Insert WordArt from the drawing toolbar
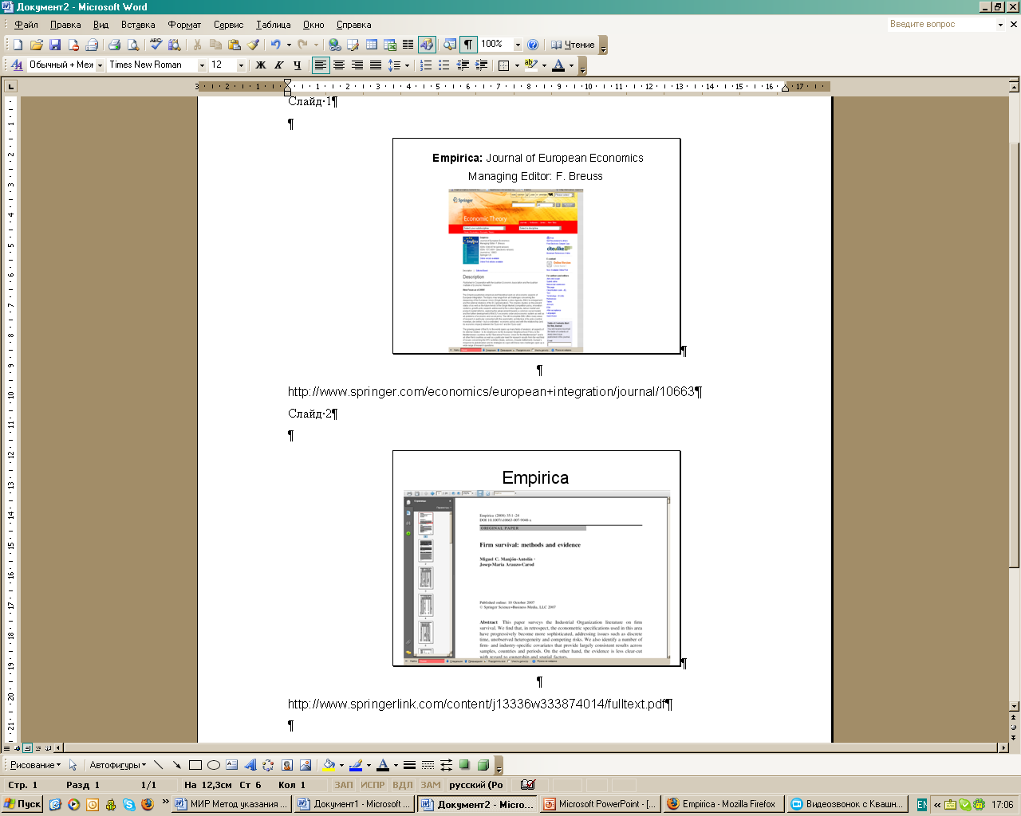 (x=250, y=765)
